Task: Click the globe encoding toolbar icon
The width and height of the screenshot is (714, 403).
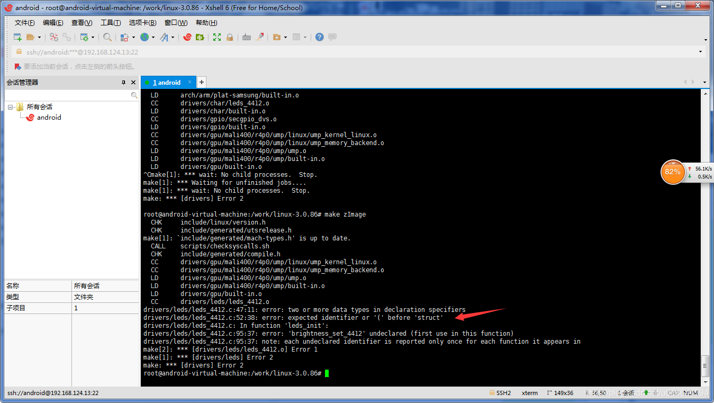Action: pyautogui.click(x=144, y=37)
